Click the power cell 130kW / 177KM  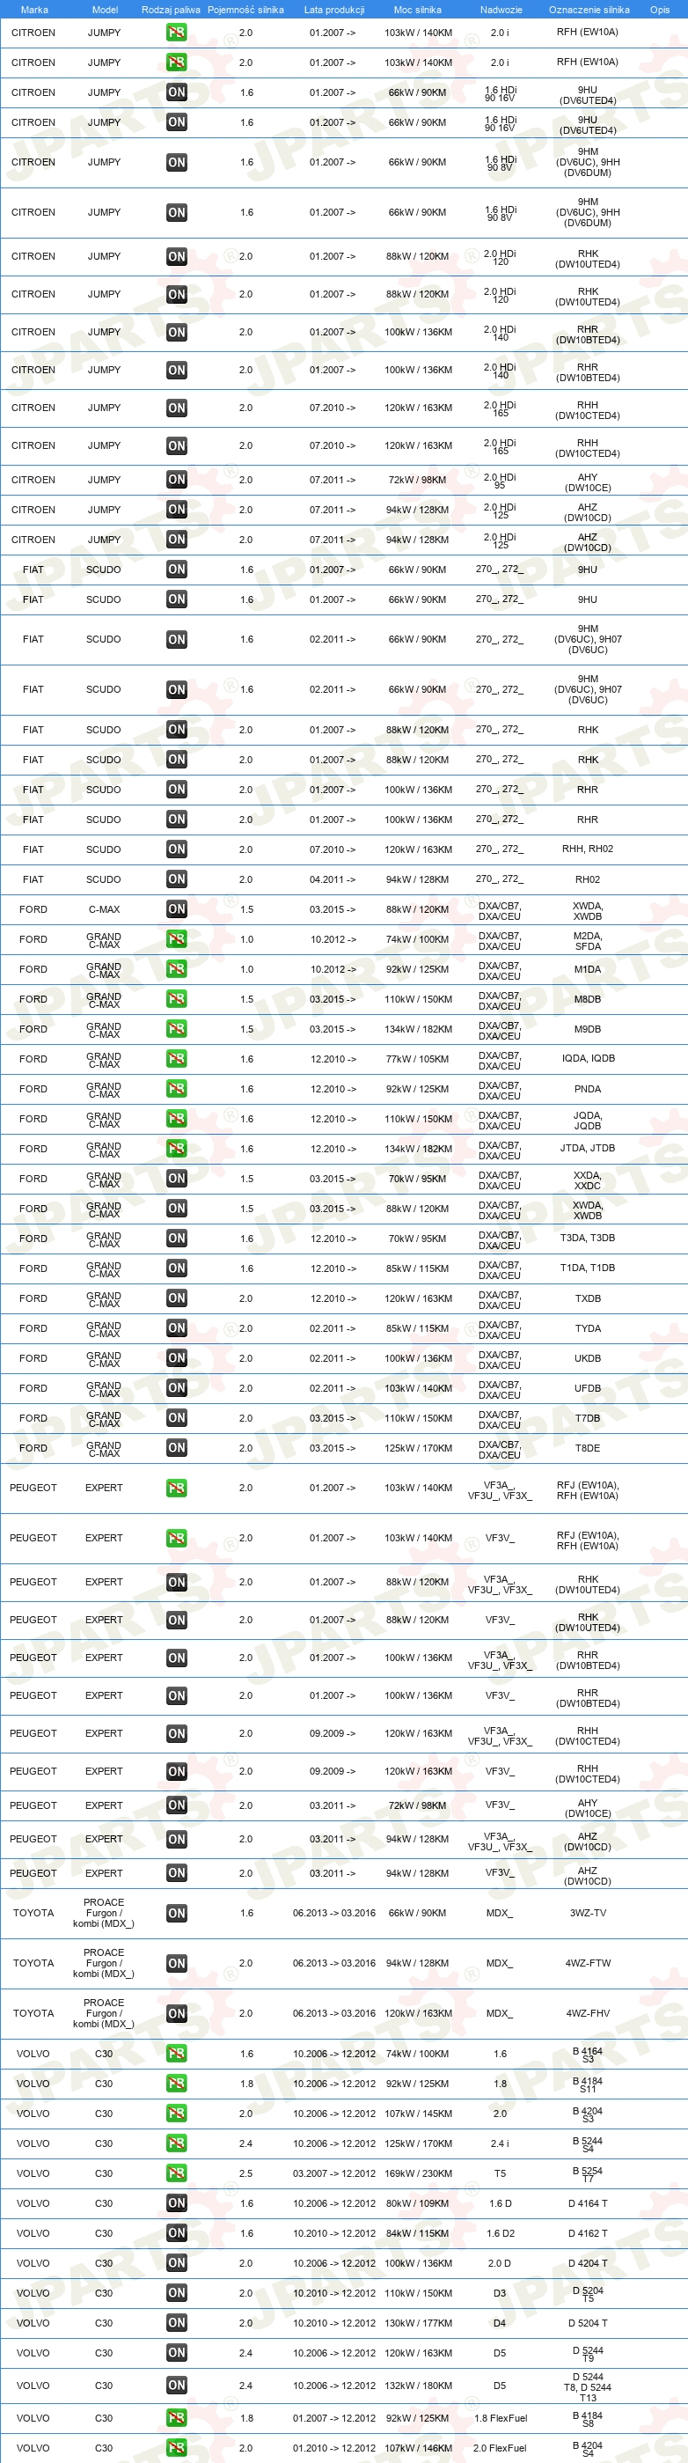coord(419,2322)
